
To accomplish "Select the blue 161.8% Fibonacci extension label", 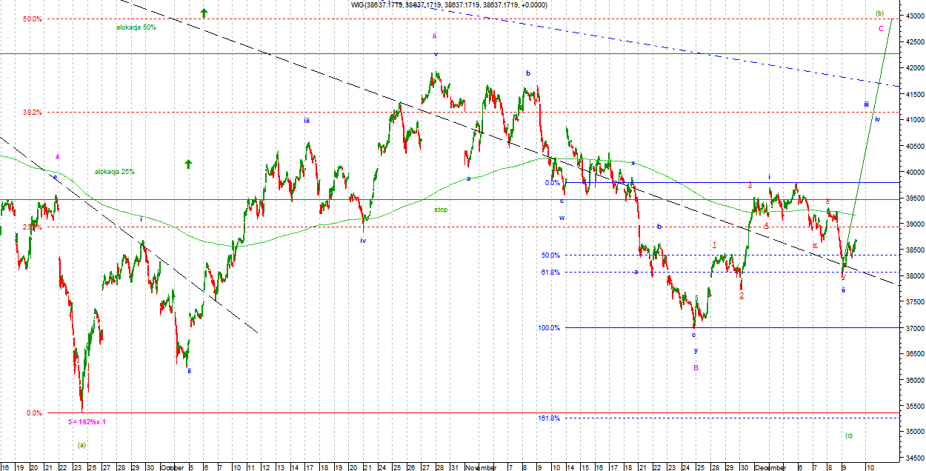I will pyautogui.click(x=548, y=418).
